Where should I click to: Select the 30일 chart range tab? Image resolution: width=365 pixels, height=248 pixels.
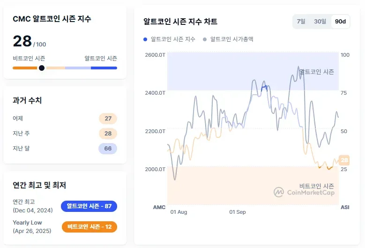pos(320,22)
